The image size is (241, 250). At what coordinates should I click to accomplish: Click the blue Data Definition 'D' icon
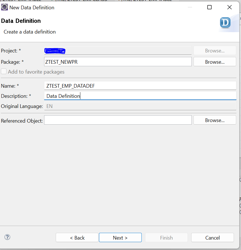(x=225, y=23)
